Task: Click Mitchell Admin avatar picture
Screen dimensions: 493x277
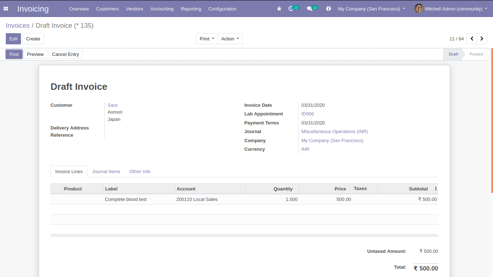Action: click(x=419, y=9)
